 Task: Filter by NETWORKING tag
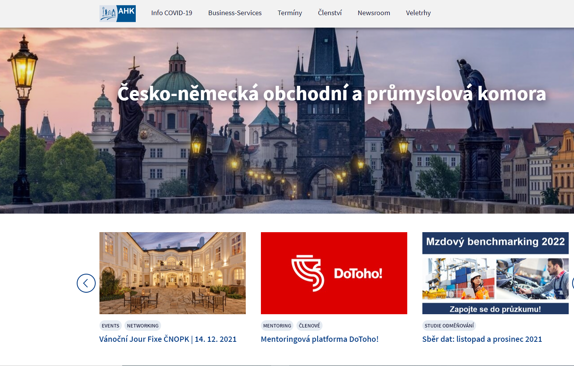click(x=143, y=326)
